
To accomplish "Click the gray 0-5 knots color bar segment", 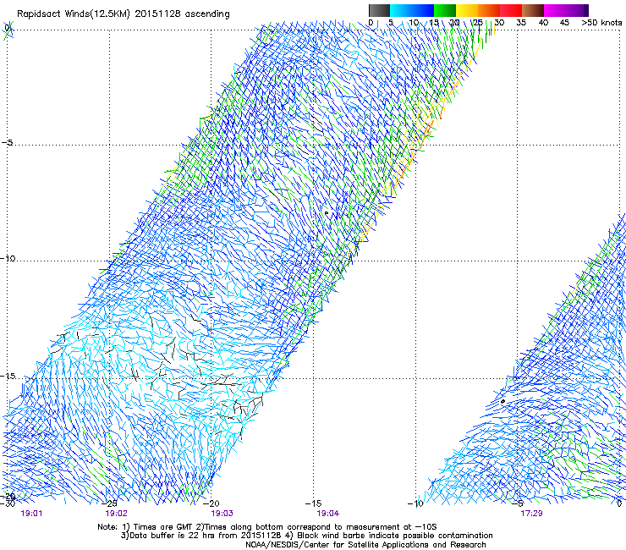I will click(x=379, y=10).
